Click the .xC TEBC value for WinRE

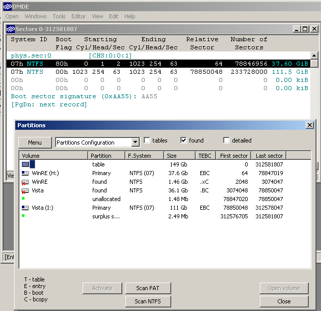click(204, 182)
